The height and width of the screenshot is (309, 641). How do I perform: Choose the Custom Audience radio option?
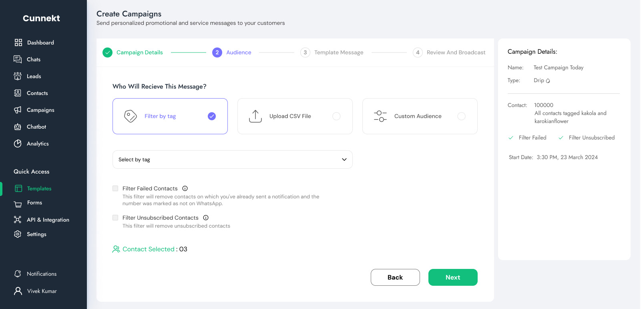pos(461,116)
